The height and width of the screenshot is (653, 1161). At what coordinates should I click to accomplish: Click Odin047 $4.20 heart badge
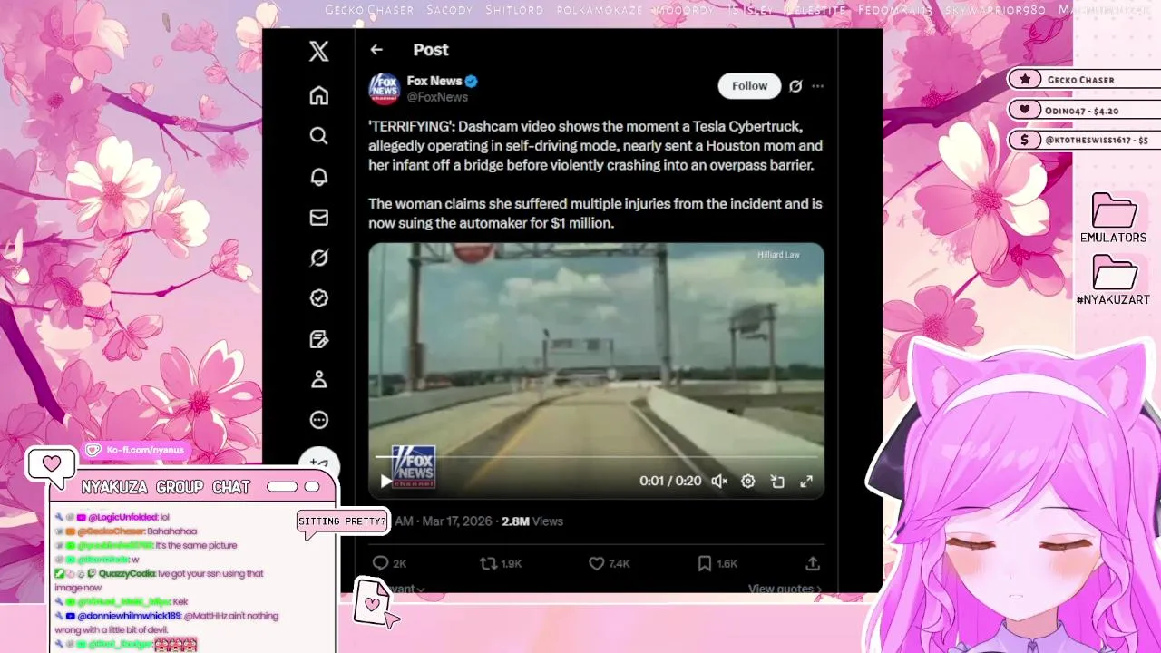[x=1084, y=110]
